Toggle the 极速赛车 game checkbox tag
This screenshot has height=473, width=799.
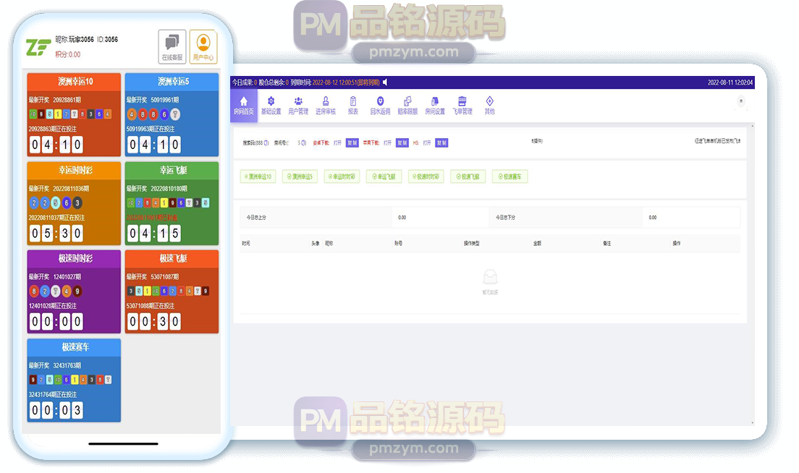[510, 176]
